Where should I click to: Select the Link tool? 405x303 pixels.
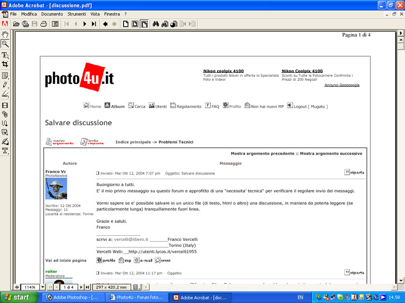[5, 114]
